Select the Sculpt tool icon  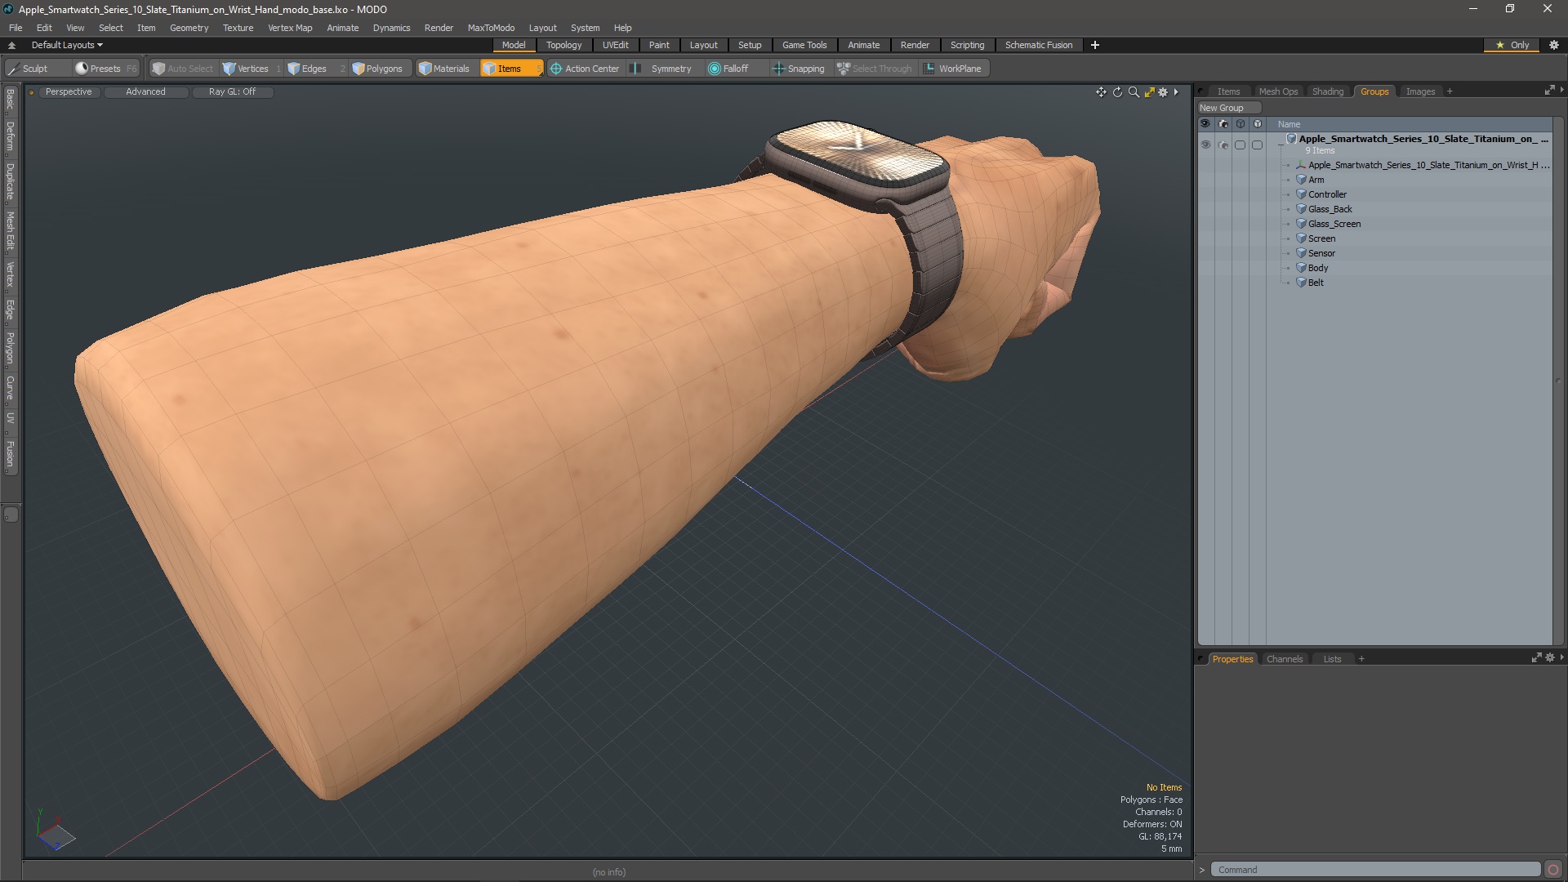[14, 69]
